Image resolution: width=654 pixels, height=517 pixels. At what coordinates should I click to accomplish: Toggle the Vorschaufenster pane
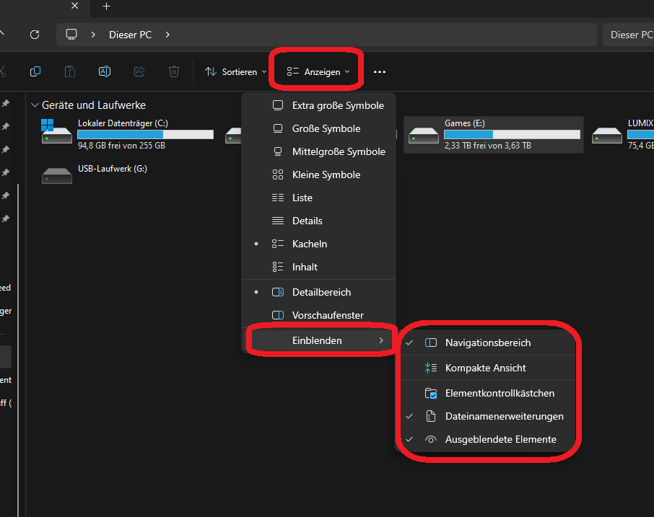click(318, 315)
